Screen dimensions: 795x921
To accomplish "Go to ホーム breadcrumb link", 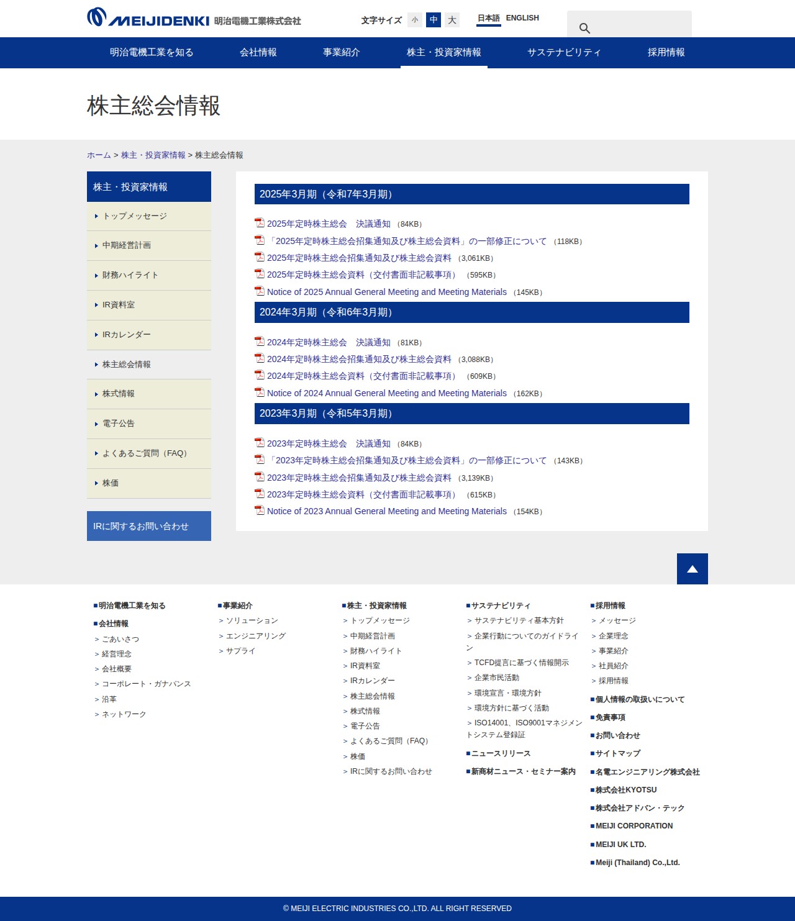I will point(99,155).
